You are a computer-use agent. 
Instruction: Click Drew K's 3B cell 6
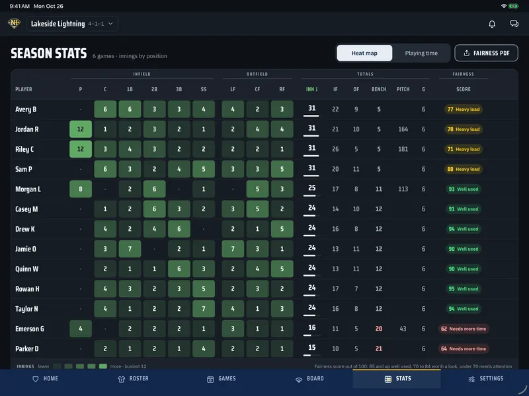[x=179, y=229]
